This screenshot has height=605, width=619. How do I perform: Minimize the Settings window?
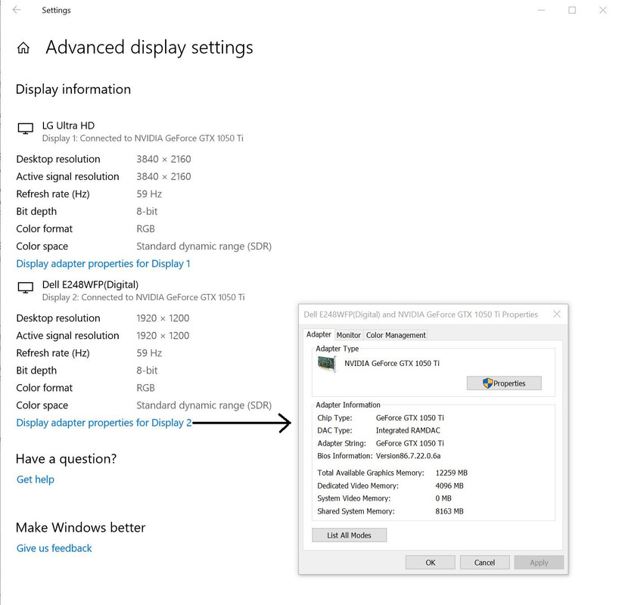coord(541,10)
